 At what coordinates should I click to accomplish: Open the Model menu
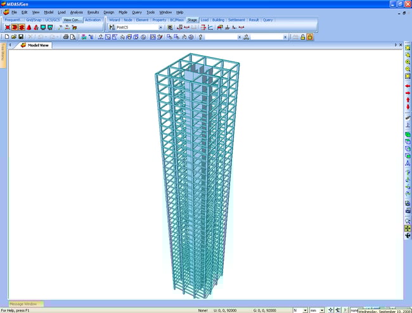[49, 12]
